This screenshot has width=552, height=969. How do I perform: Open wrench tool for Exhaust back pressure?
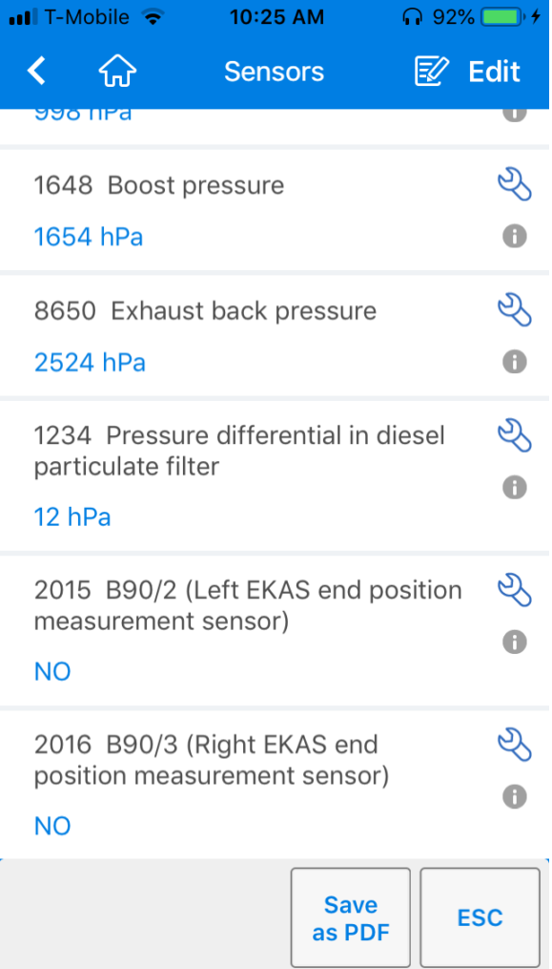click(514, 310)
